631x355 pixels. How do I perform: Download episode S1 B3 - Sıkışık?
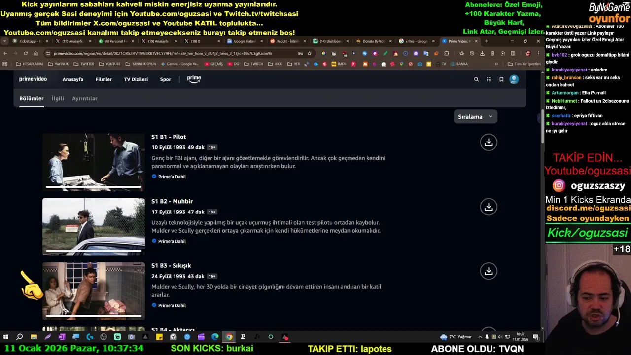tap(489, 271)
